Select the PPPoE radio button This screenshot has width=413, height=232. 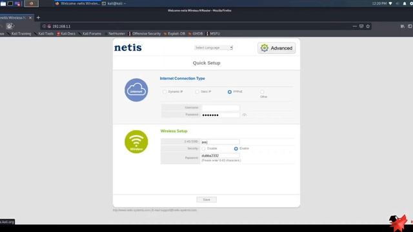[230, 92]
